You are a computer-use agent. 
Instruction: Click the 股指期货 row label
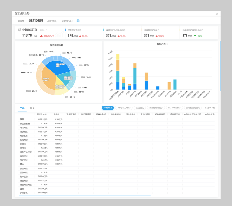pyautogui.click(x=24, y=140)
